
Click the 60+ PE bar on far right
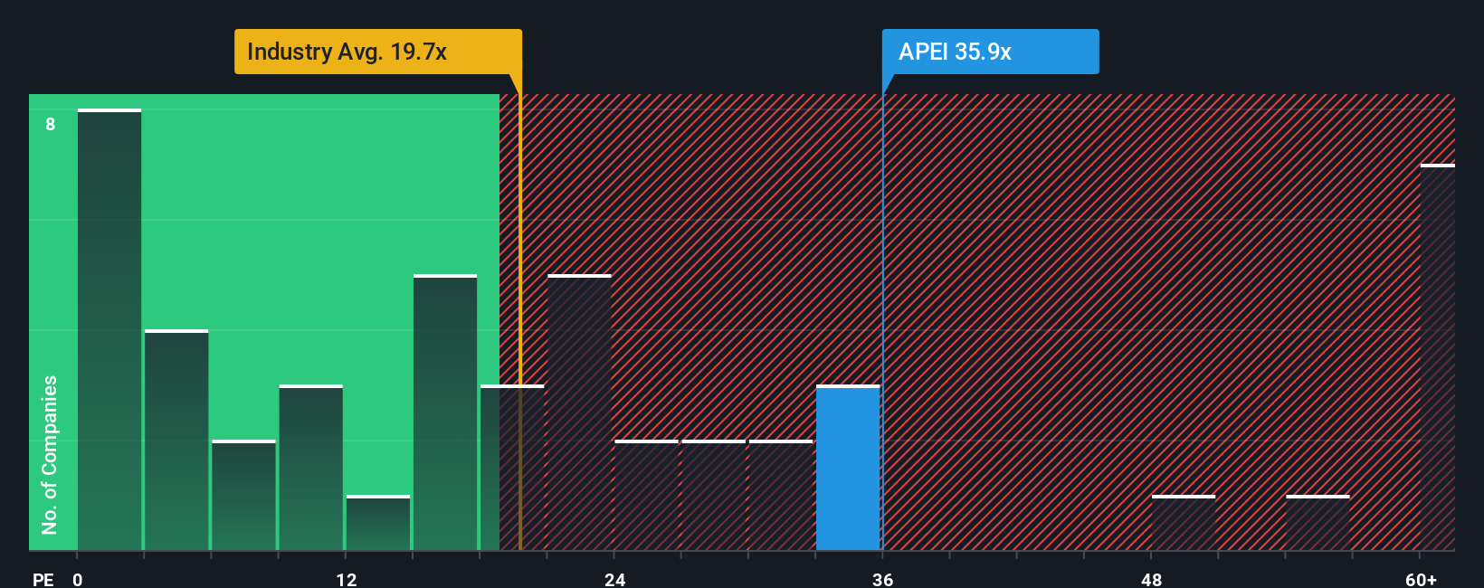[x=1438, y=357]
